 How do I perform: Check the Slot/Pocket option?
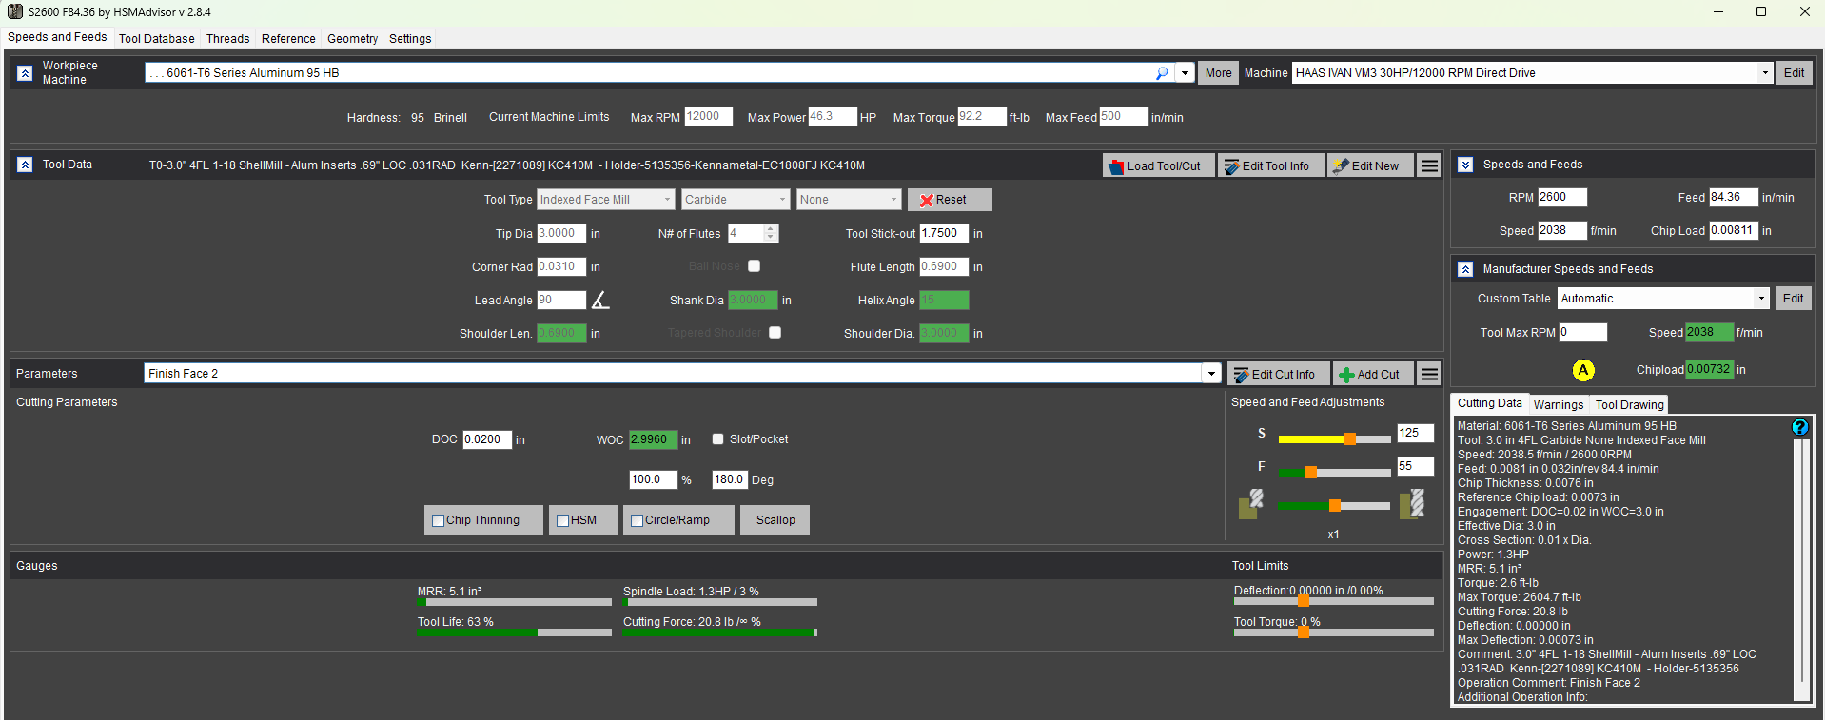718,439
